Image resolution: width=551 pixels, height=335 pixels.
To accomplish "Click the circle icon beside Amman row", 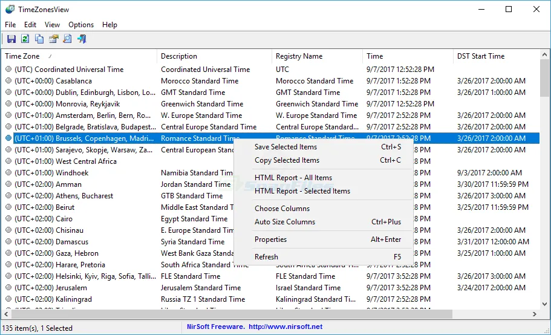I will tap(8, 184).
